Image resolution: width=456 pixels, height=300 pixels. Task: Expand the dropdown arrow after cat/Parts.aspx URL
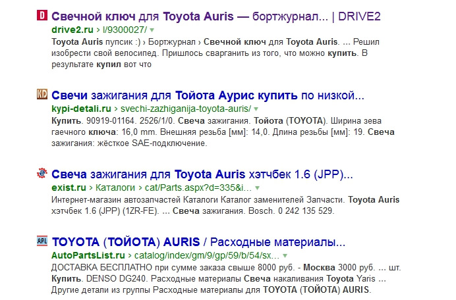tap(257, 188)
